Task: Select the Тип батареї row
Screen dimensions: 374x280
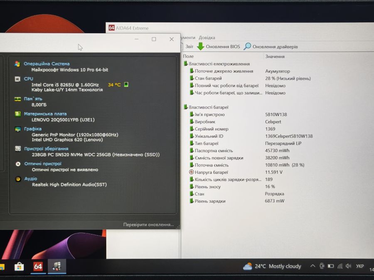Action: tap(246, 144)
